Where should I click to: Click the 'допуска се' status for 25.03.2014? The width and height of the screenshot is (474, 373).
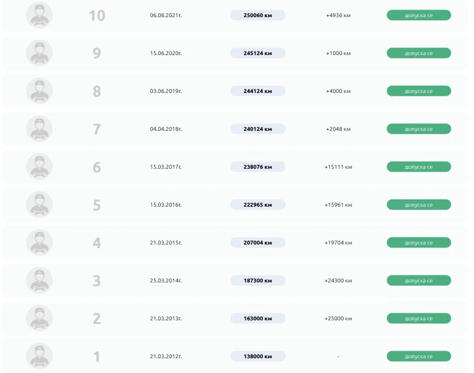[418, 281]
